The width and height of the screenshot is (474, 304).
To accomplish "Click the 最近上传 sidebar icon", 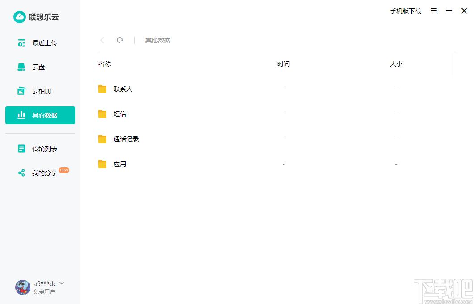I will pyautogui.click(x=21, y=43).
